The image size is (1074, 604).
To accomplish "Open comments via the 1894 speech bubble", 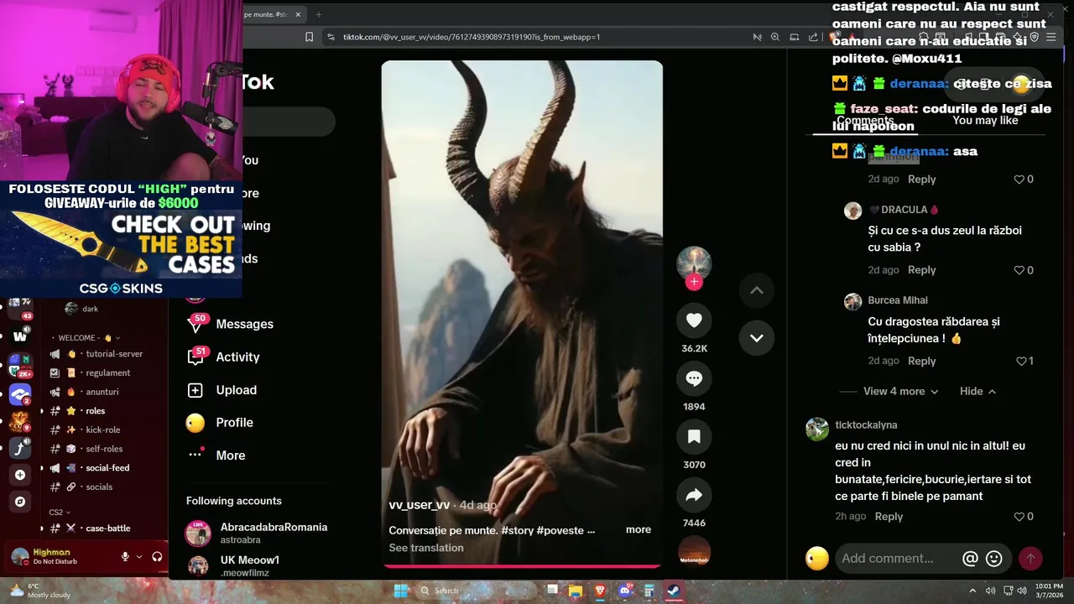I will coord(694,378).
